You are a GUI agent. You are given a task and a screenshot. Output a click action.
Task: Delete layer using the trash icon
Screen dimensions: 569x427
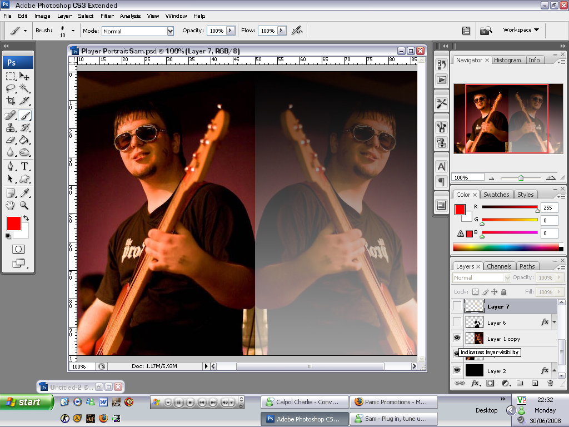[x=550, y=383]
